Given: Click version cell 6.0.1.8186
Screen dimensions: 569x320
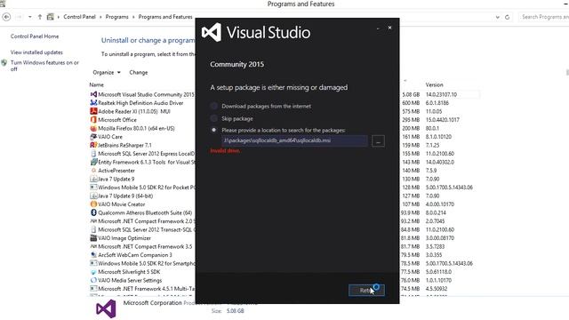Looking at the screenshot, I should [437, 103].
